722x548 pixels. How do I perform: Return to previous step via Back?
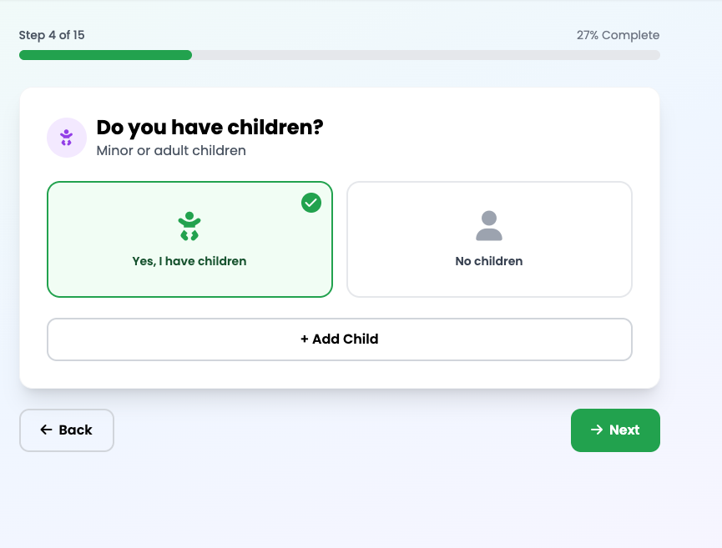pyautogui.click(x=67, y=430)
